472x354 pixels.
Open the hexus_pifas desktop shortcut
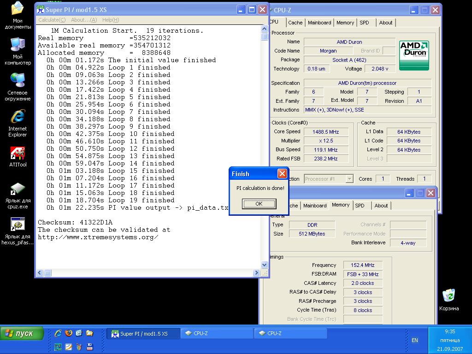tap(18, 232)
